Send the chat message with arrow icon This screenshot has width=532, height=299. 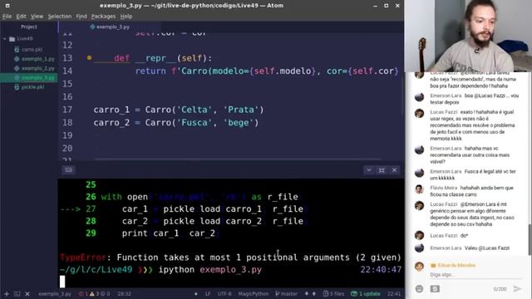pyautogui.click(x=517, y=289)
